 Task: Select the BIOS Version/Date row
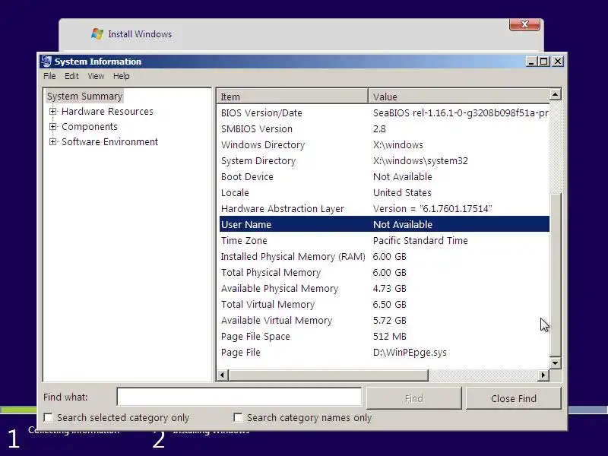(x=385, y=112)
